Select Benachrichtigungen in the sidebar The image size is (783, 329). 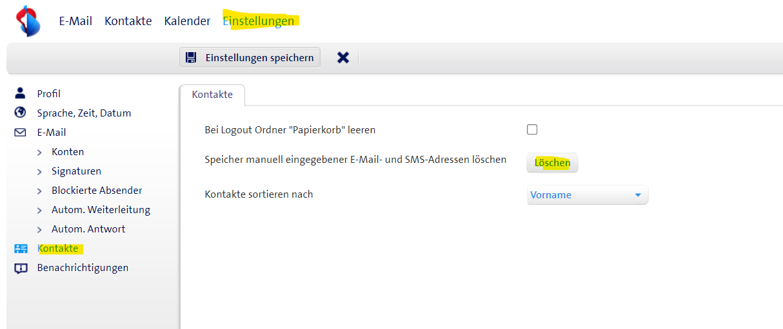(x=83, y=268)
